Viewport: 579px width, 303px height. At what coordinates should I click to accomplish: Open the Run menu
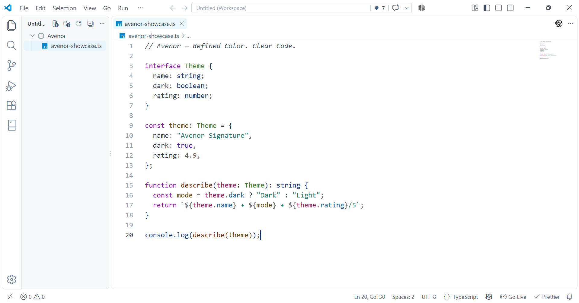coord(123,8)
